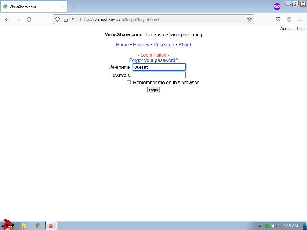Screen dimensions: 307x230
Task: Click the VirusShare.com heading text
Action: pyautogui.click(x=123, y=35)
